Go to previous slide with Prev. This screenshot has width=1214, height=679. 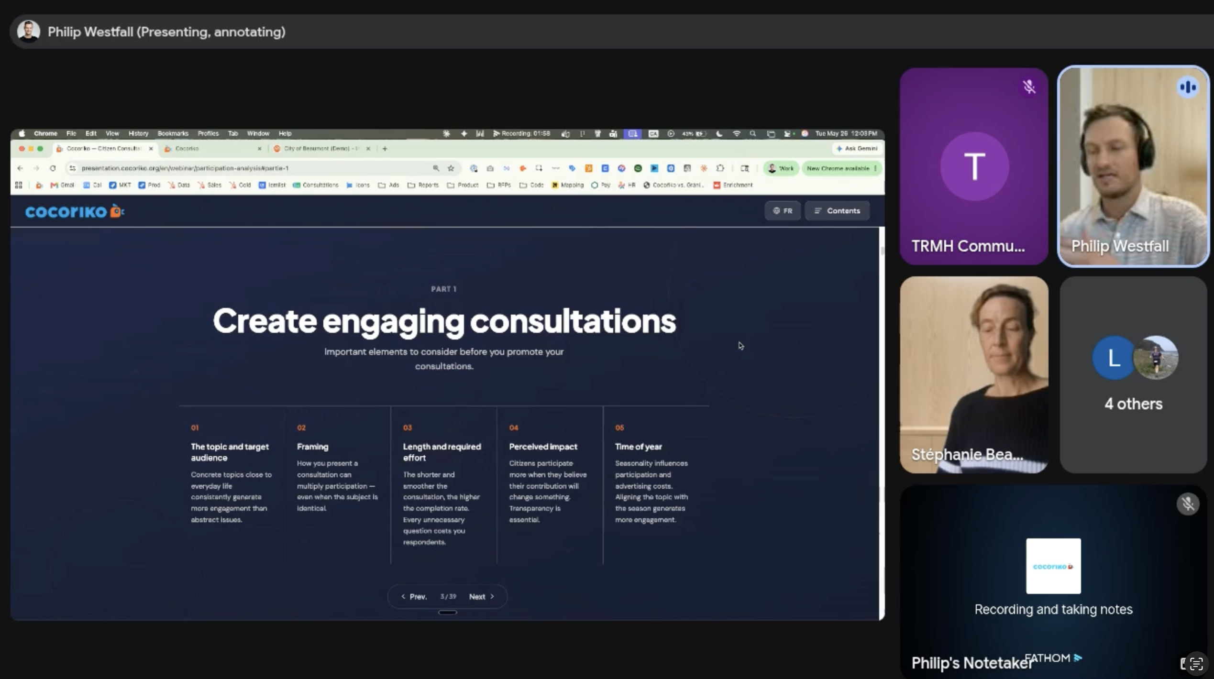[x=414, y=597]
